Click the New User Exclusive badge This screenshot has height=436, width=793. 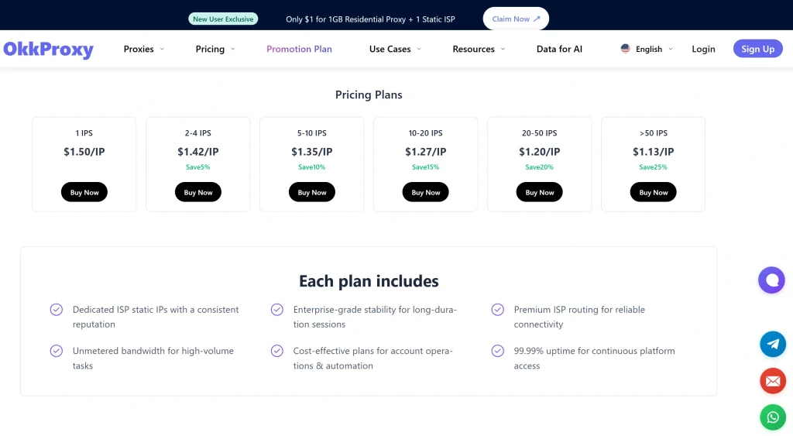click(223, 19)
